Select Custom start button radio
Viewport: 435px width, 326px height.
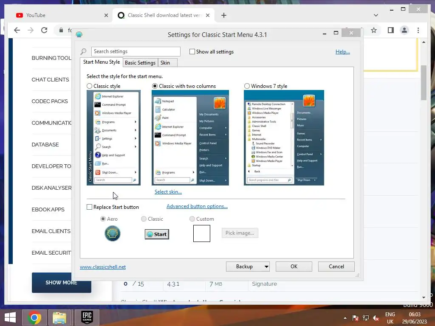coord(192,219)
